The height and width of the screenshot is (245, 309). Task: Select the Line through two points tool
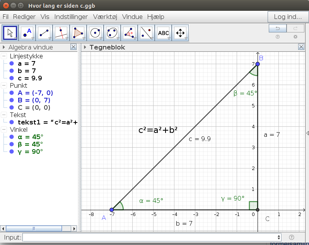(44, 33)
